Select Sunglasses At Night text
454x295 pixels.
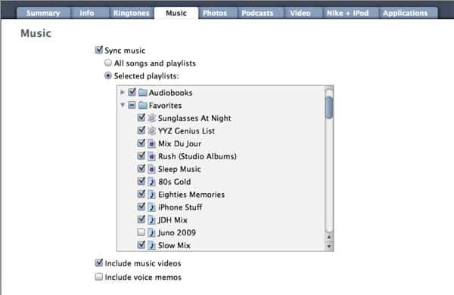pyautogui.click(x=194, y=118)
